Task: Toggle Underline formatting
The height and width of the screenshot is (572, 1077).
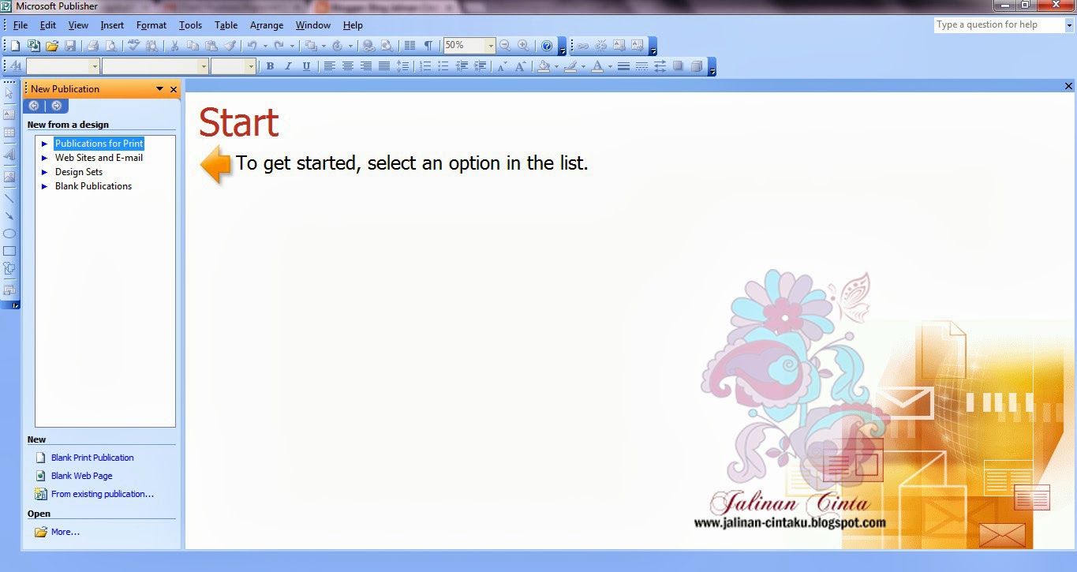Action: pos(306,66)
